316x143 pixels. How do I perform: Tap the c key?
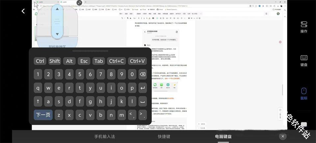[80, 115]
